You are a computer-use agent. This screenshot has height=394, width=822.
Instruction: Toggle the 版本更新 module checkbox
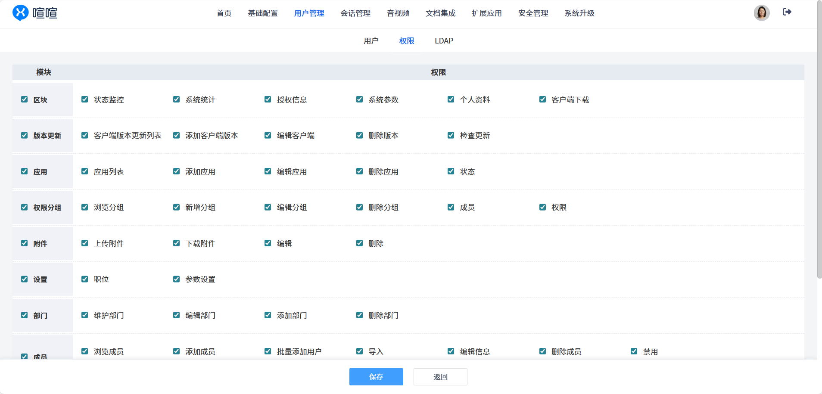point(25,135)
